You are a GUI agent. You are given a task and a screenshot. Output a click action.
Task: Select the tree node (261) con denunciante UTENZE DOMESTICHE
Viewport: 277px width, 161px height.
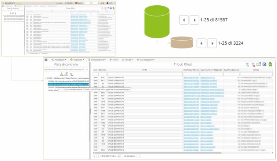click(68, 81)
